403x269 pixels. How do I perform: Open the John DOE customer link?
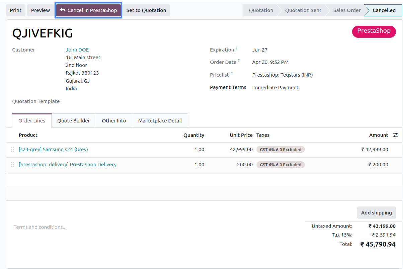(77, 50)
